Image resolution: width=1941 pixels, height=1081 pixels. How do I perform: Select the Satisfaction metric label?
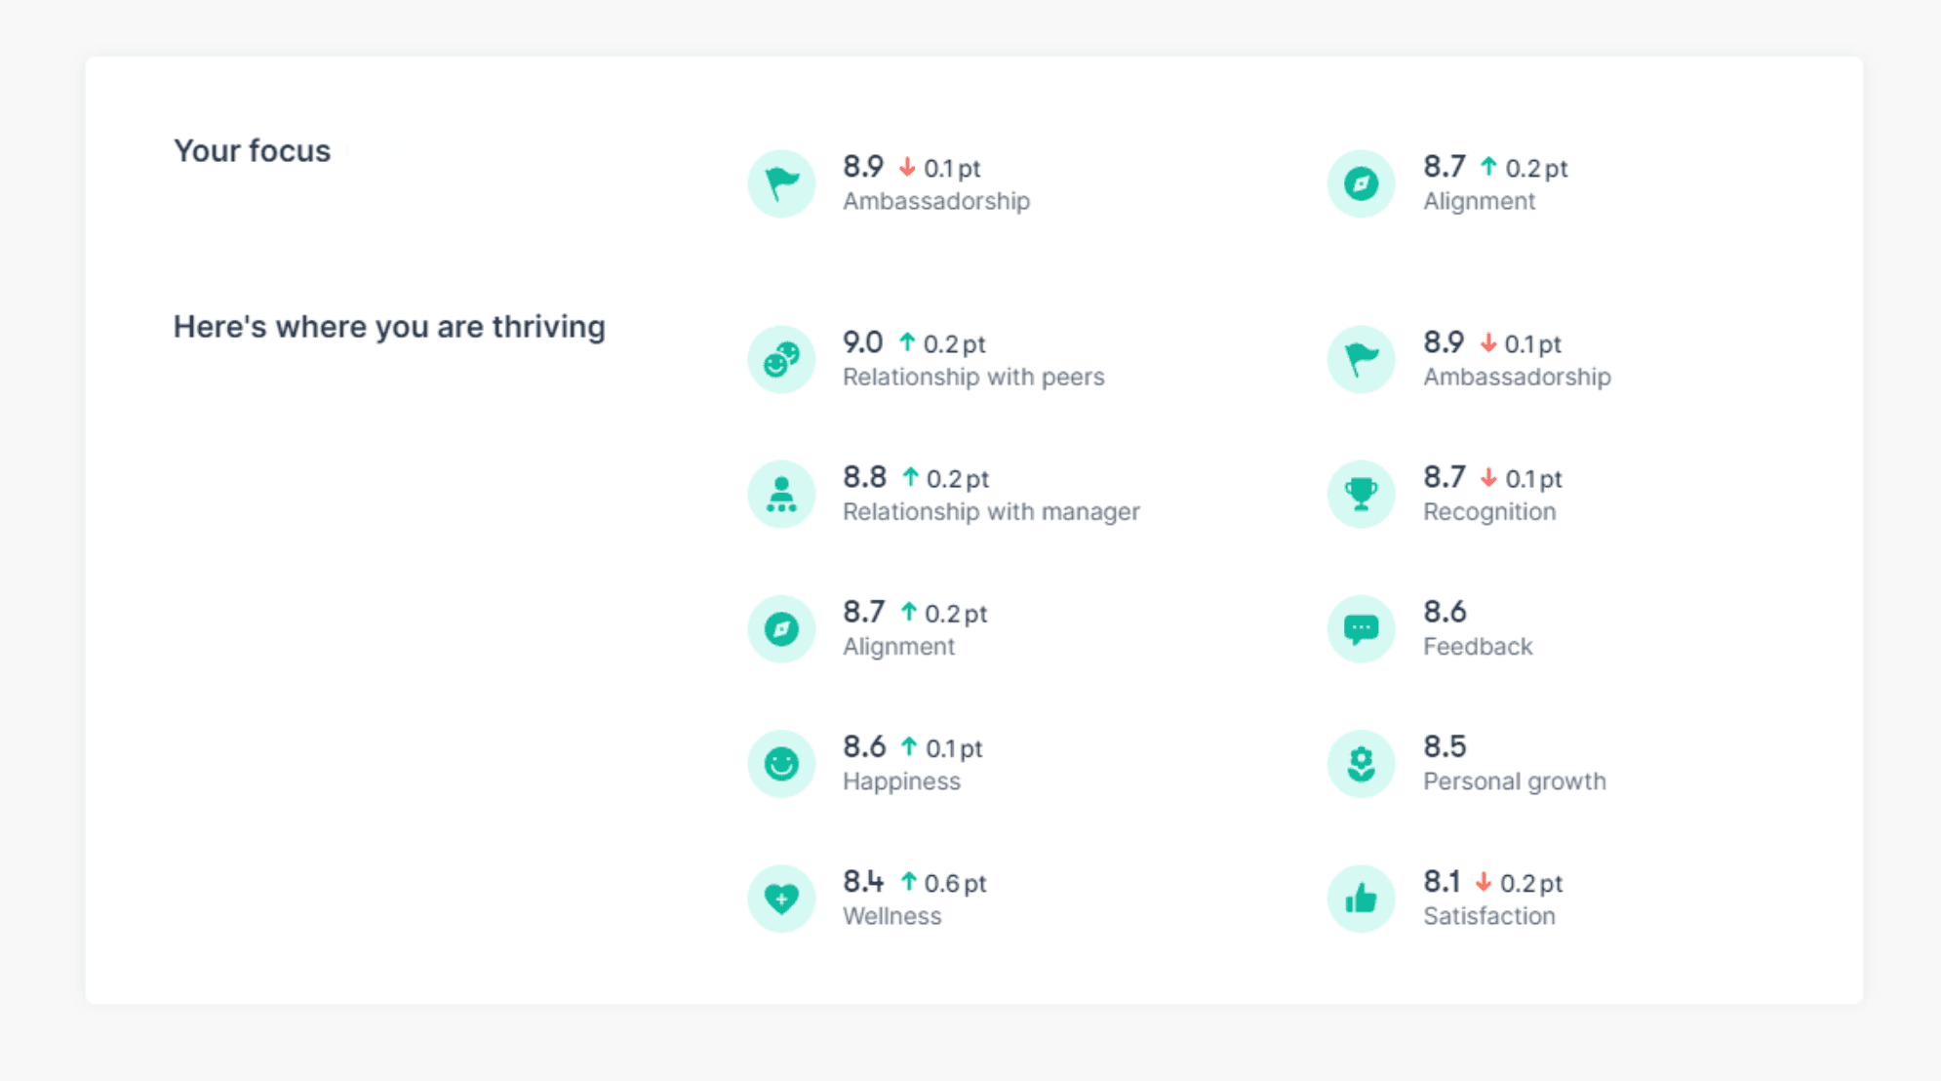[1488, 916]
